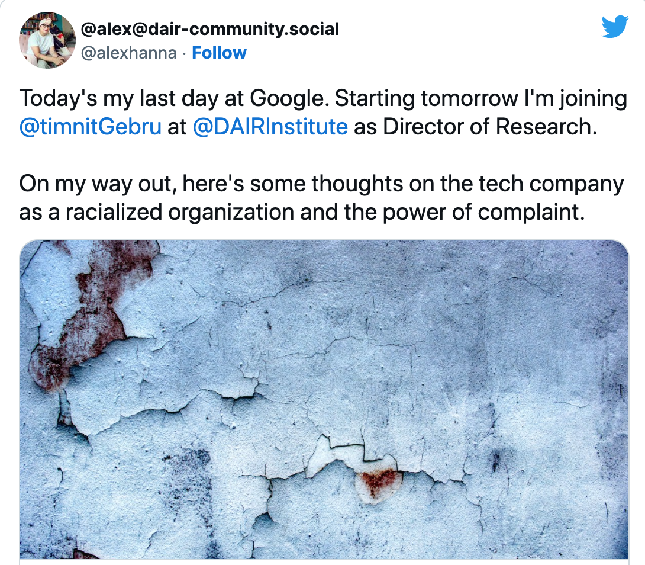Visit the @DAIRInstitute mention link
The image size is (645, 565).
click(x=270, y=127)
